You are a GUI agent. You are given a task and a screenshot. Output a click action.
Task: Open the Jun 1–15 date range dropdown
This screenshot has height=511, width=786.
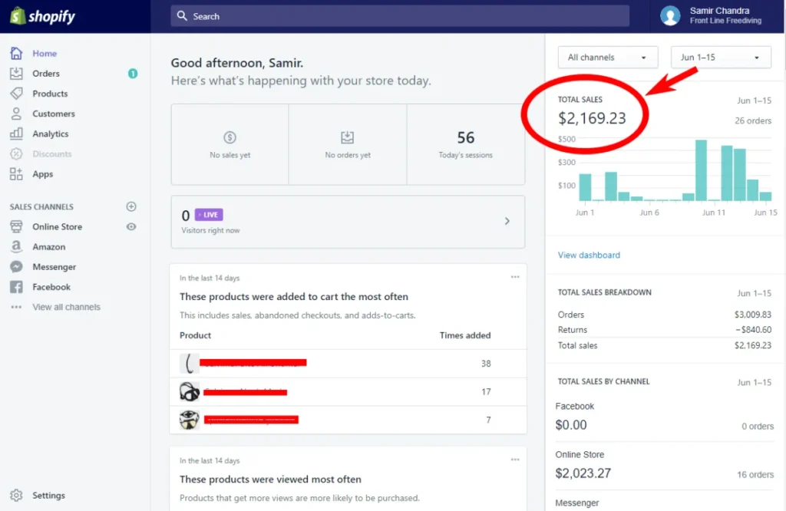(x=721, y=58)
